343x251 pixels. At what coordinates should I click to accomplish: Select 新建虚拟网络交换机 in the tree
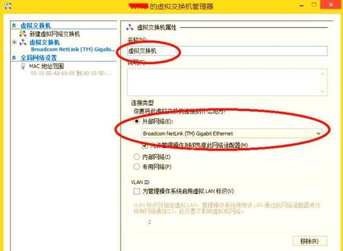tap(55, 34)
